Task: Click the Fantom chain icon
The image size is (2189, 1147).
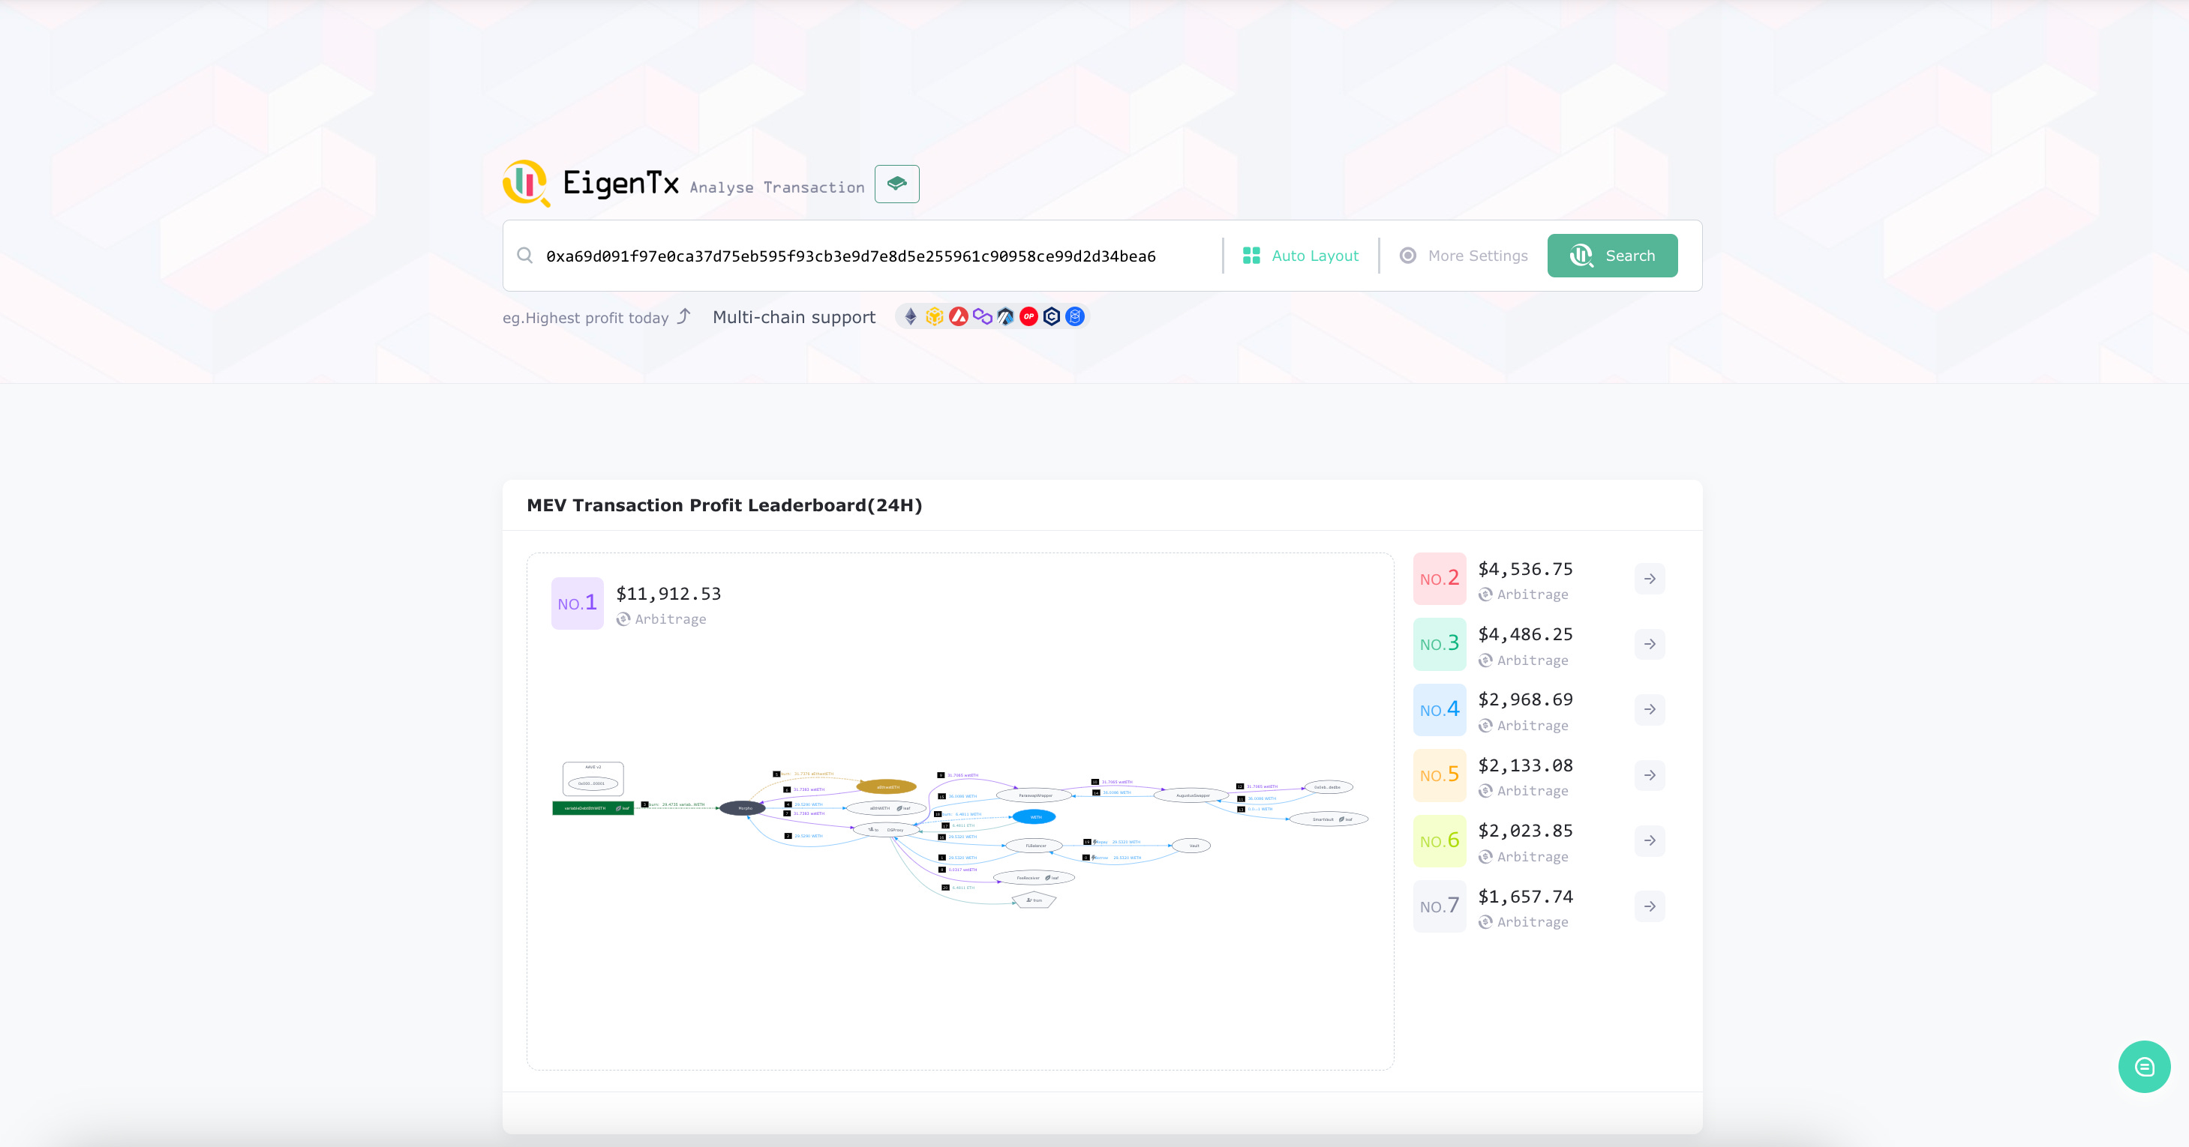Action: 1075,316
